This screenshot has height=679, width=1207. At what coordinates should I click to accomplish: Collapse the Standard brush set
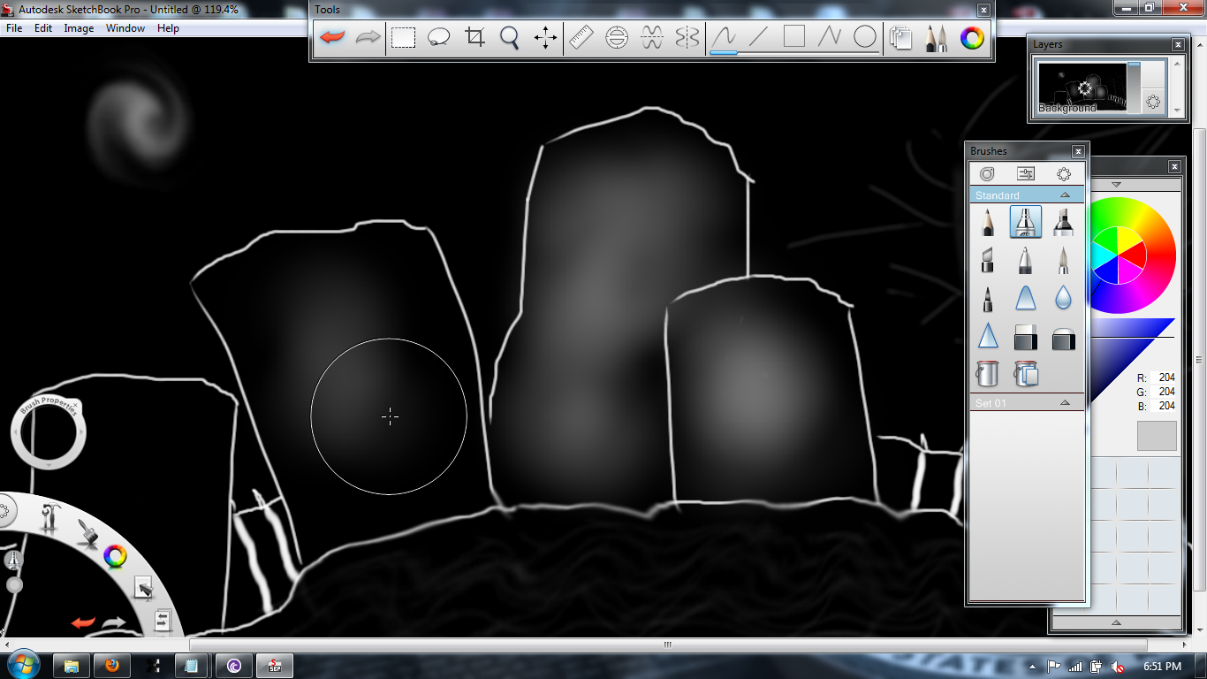1066,195
